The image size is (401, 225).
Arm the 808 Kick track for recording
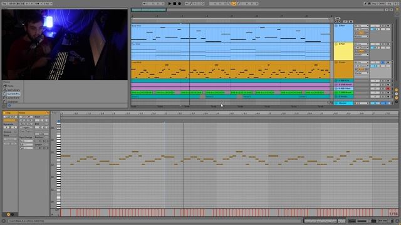pyautogui.click(x=388, y=81)
